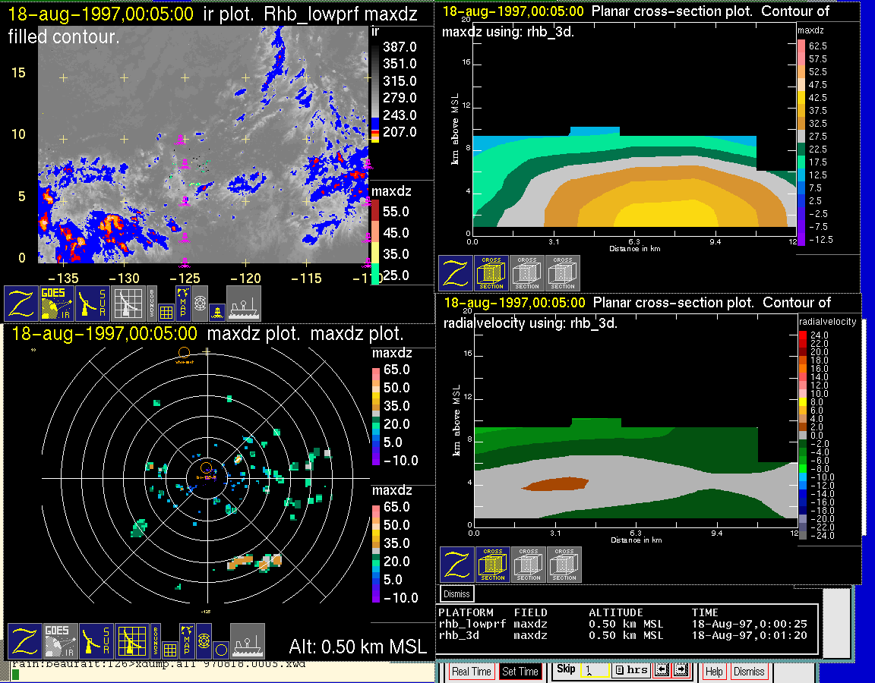Select the radar grid icon in the maxdz plot

tap(131, 641)
